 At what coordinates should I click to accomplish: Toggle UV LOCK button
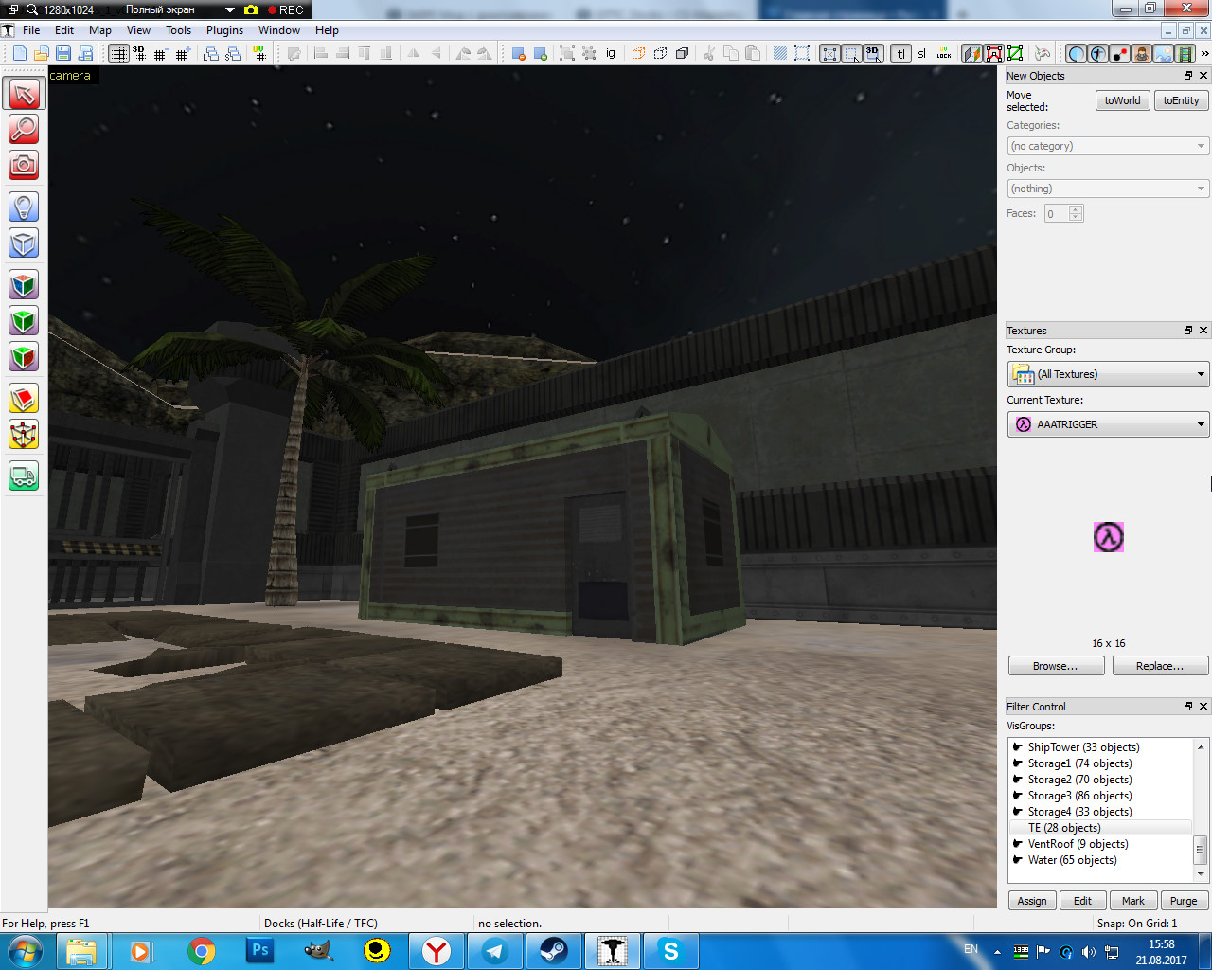click(944, 53)
